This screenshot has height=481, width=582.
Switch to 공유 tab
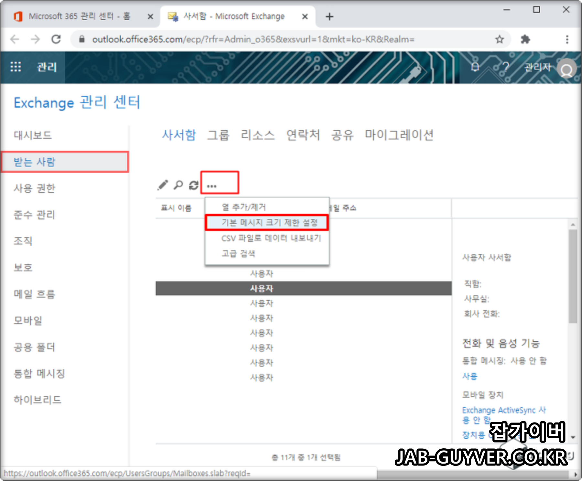point(342,134)
